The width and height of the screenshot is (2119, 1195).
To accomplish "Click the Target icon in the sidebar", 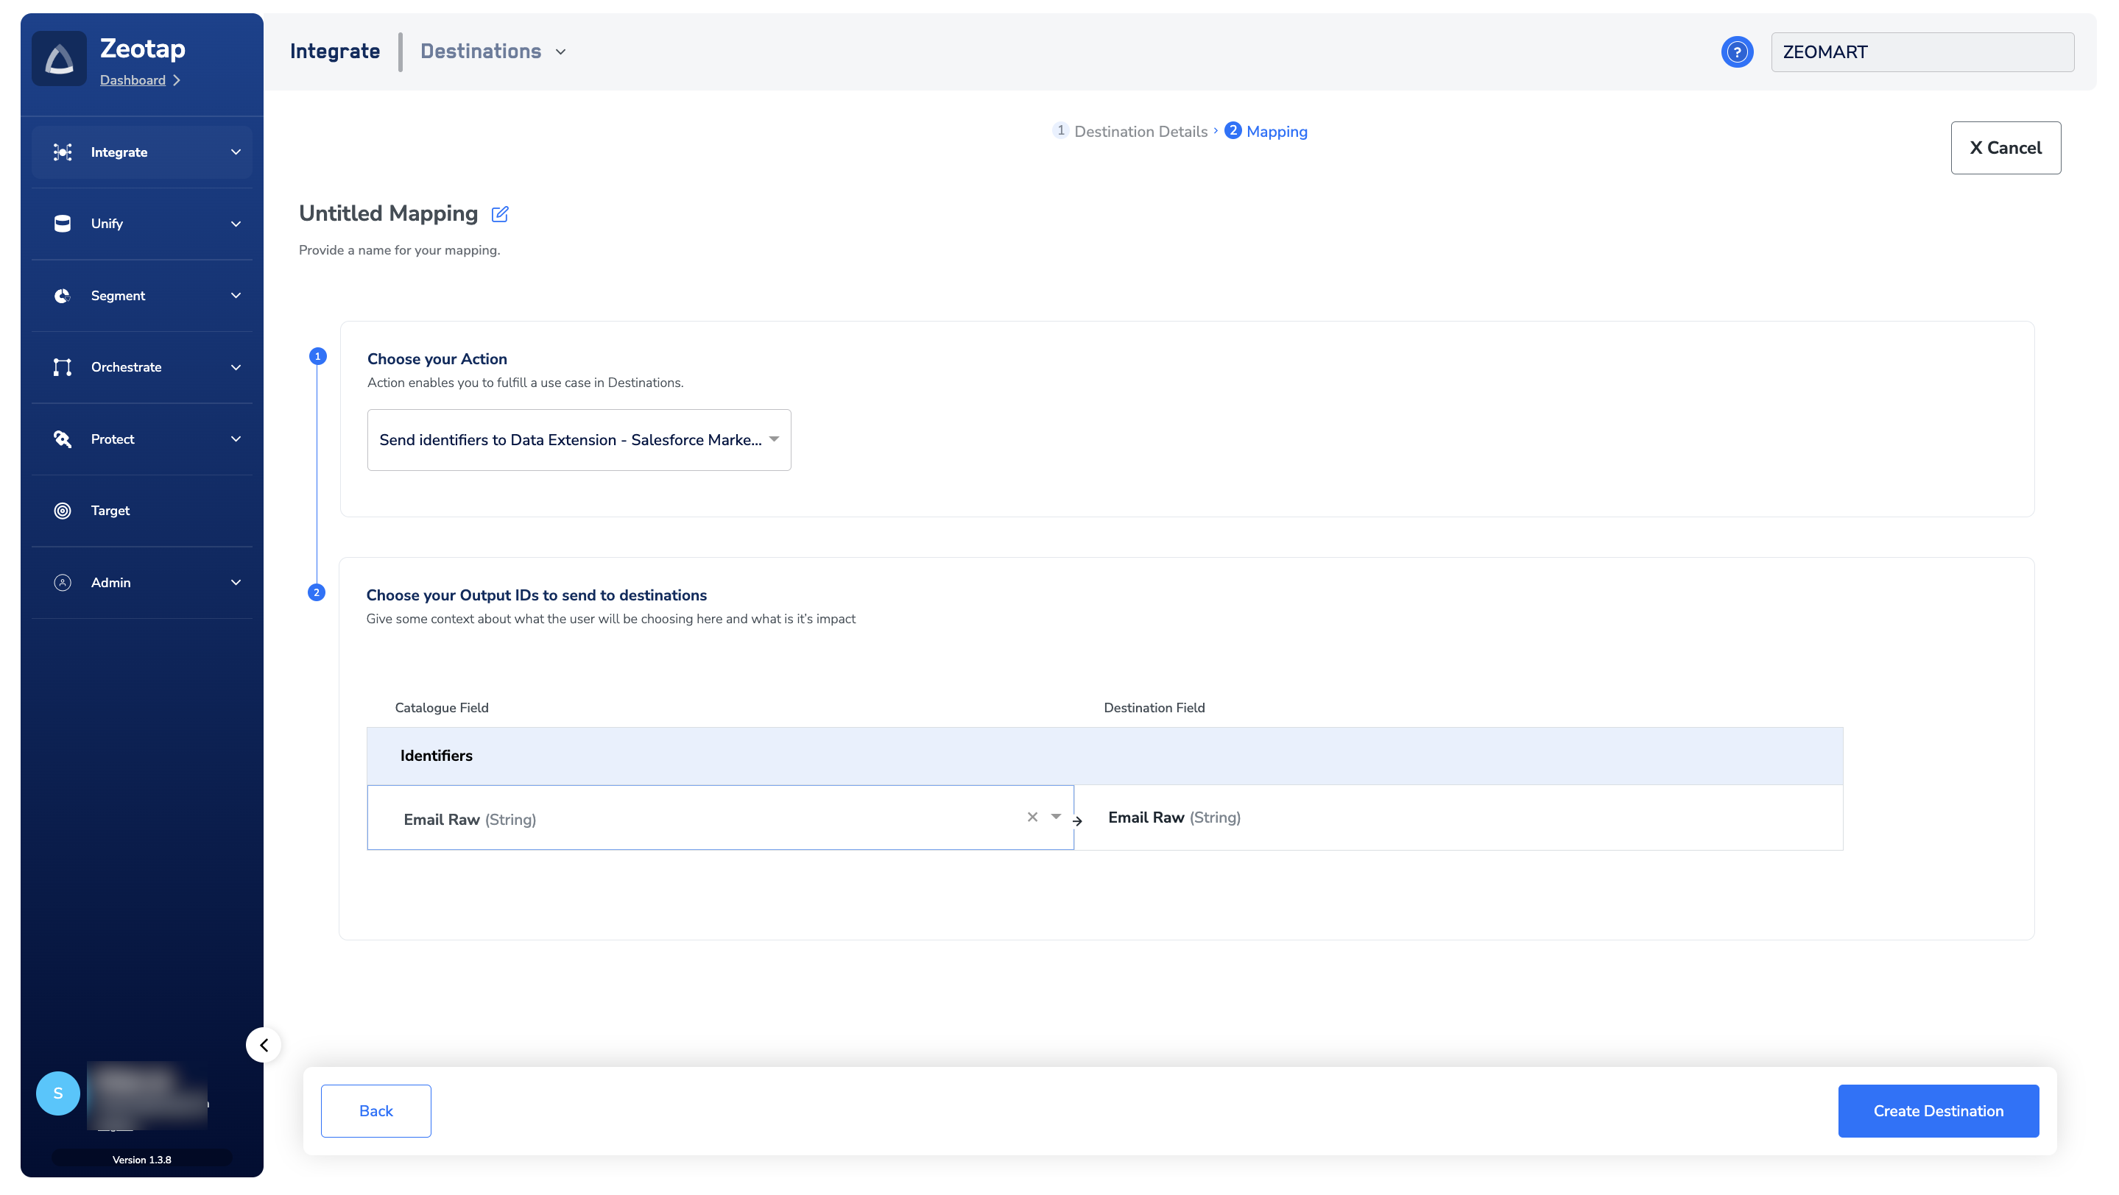I will click(63, 511).
